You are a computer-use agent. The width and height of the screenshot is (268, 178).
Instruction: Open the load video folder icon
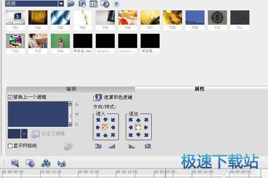(71, 4)
